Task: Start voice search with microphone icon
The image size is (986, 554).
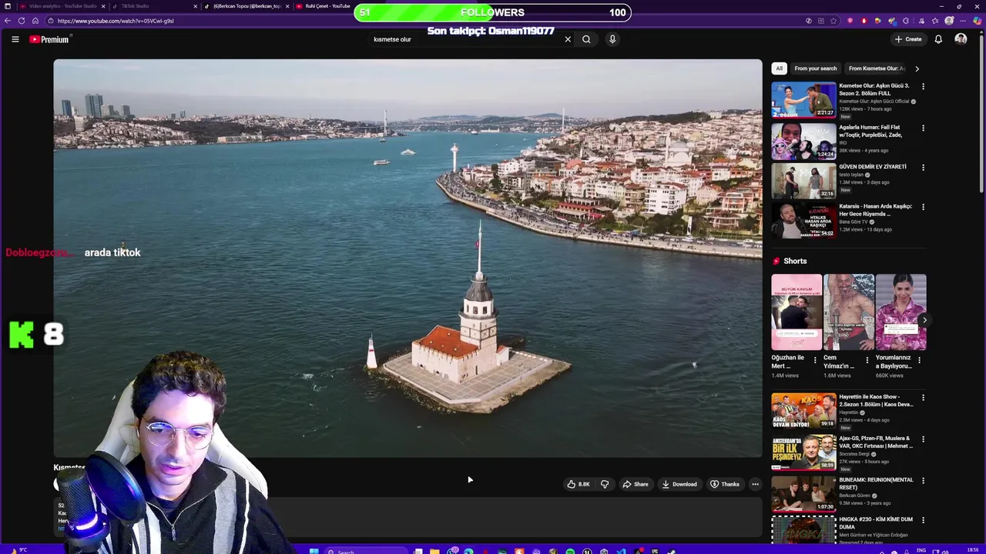Action: coord(612,39)
